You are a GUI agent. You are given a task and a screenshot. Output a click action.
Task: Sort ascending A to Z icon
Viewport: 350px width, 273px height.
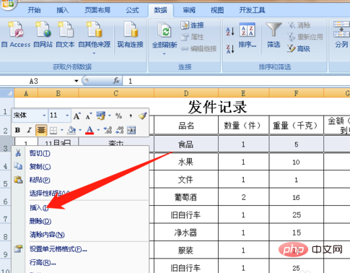tap(230, 31)
